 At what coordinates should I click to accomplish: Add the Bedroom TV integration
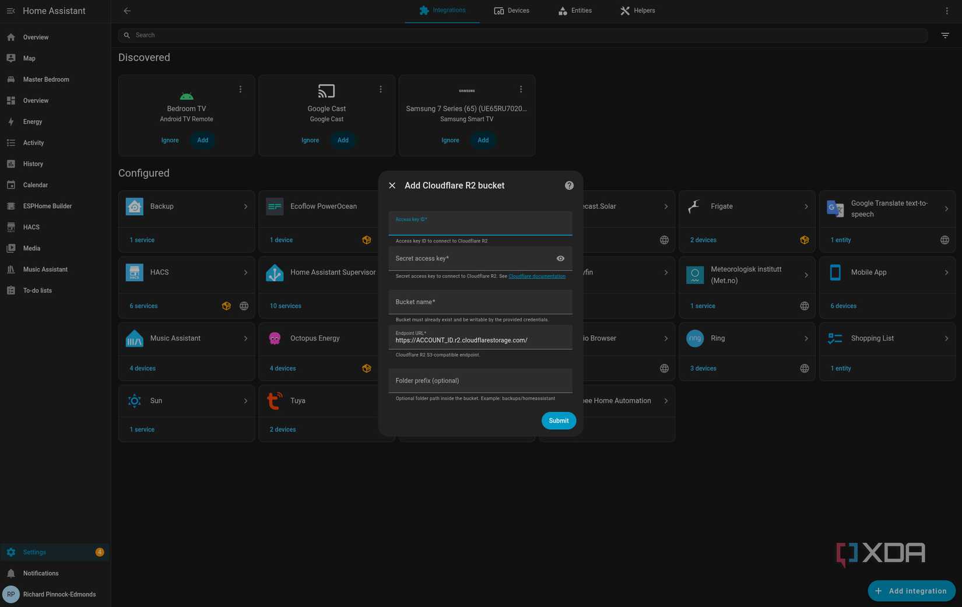(x=202, y=141)
